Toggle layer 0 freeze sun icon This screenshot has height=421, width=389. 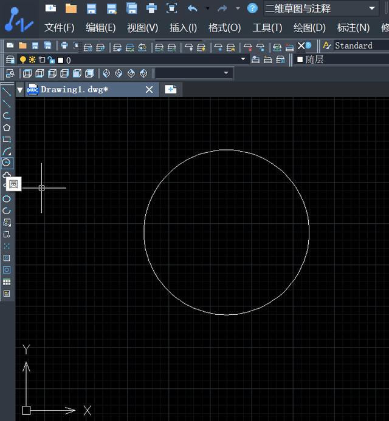(32, 59)
